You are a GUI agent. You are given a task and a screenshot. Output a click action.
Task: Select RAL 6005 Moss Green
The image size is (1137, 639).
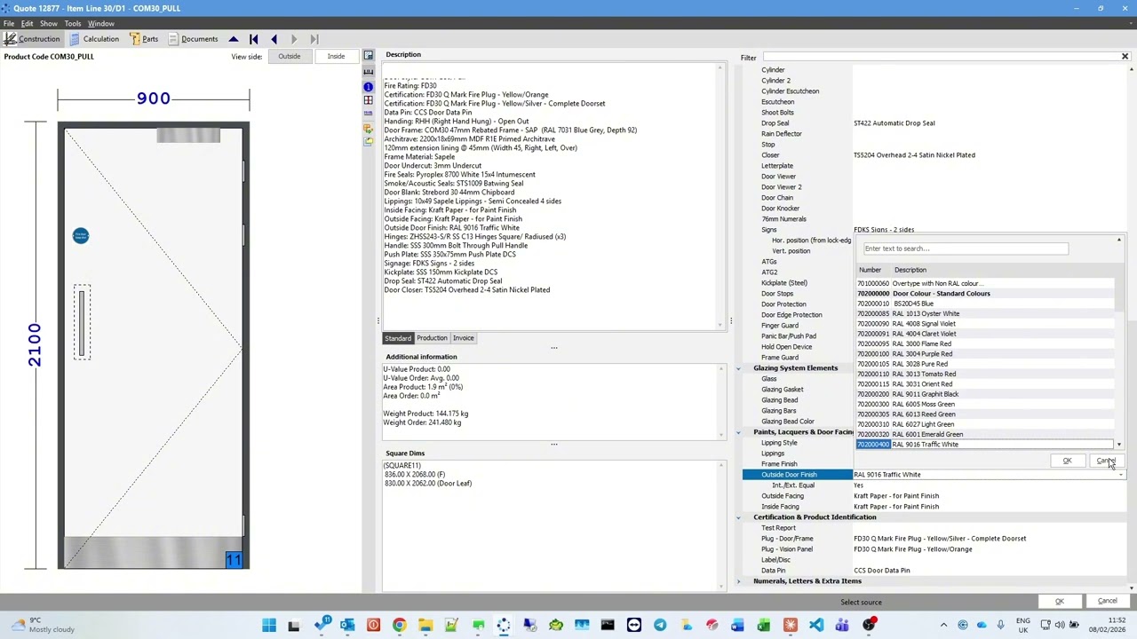tap(984, 405)
